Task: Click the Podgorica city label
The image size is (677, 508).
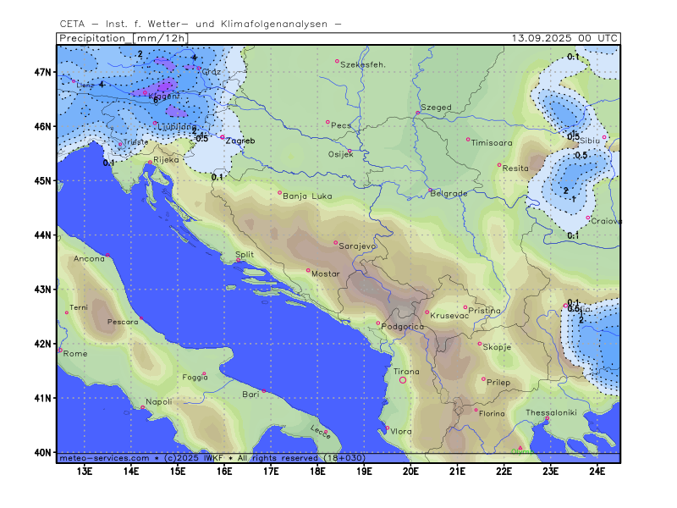Action: 403,327
